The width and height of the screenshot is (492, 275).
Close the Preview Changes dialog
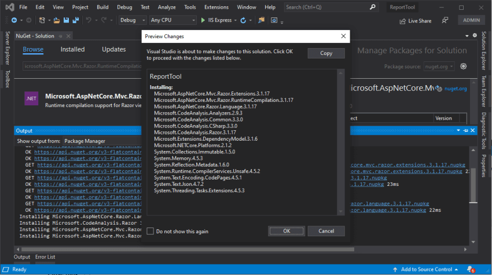[x=343, y=36]
